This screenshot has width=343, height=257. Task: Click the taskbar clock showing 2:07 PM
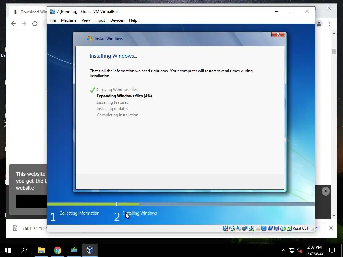[x=315, y=250]
